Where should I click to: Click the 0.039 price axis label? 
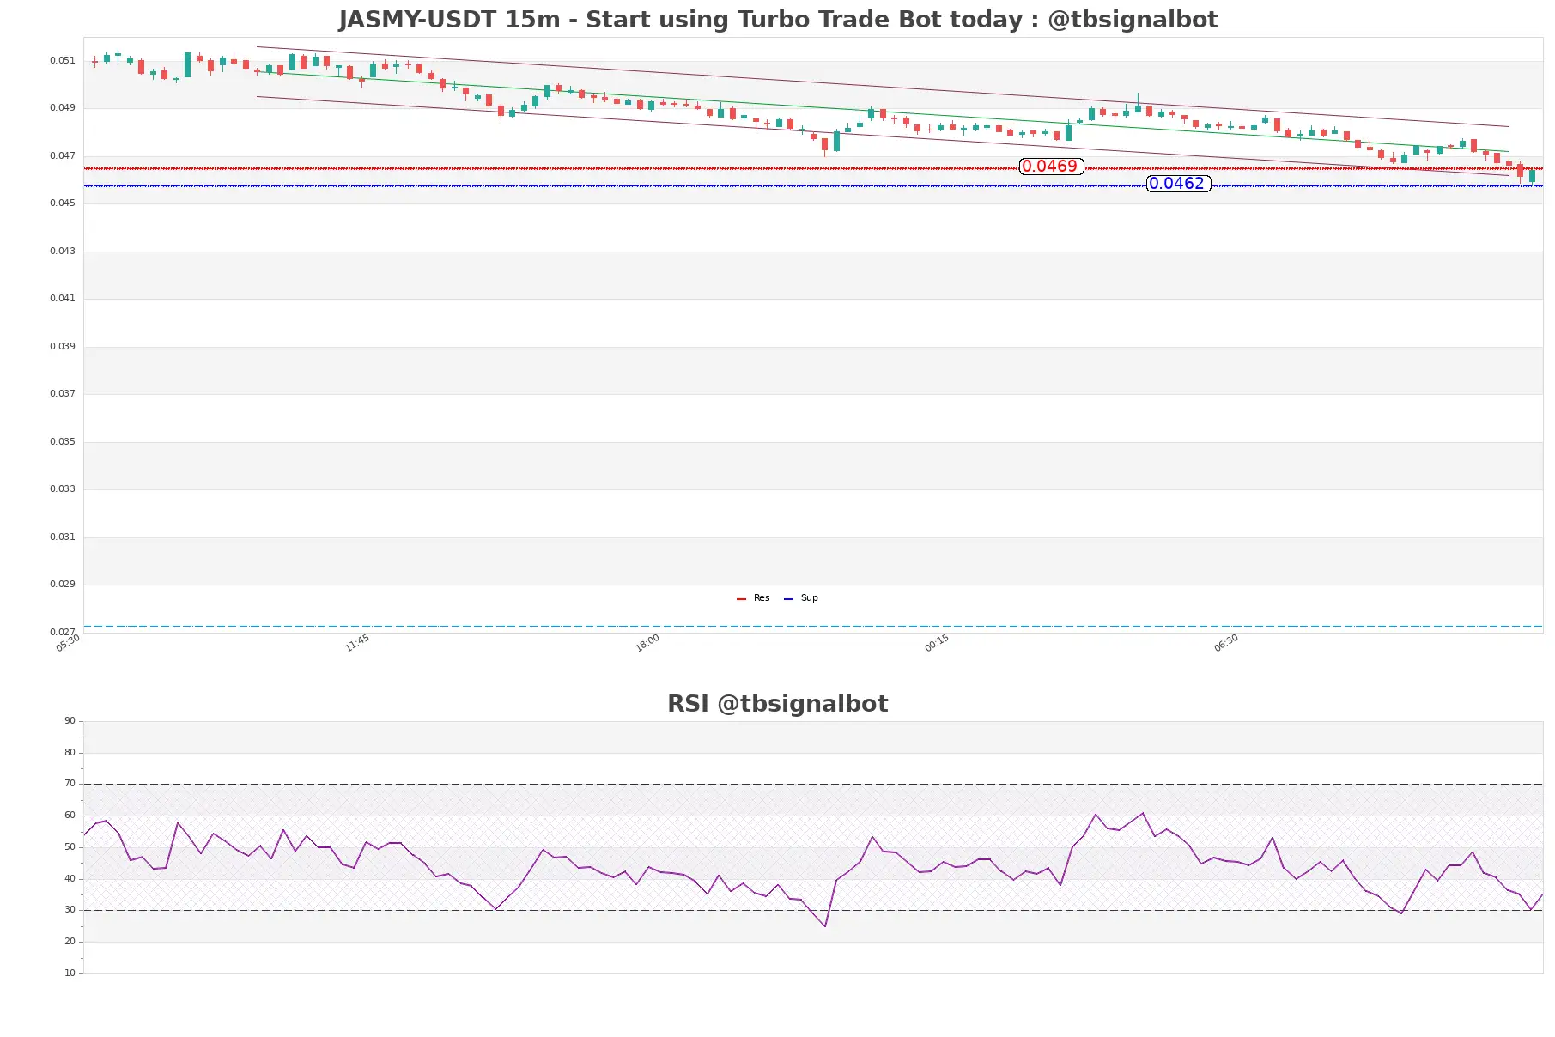pyautogui.click(x=62, y=347)
